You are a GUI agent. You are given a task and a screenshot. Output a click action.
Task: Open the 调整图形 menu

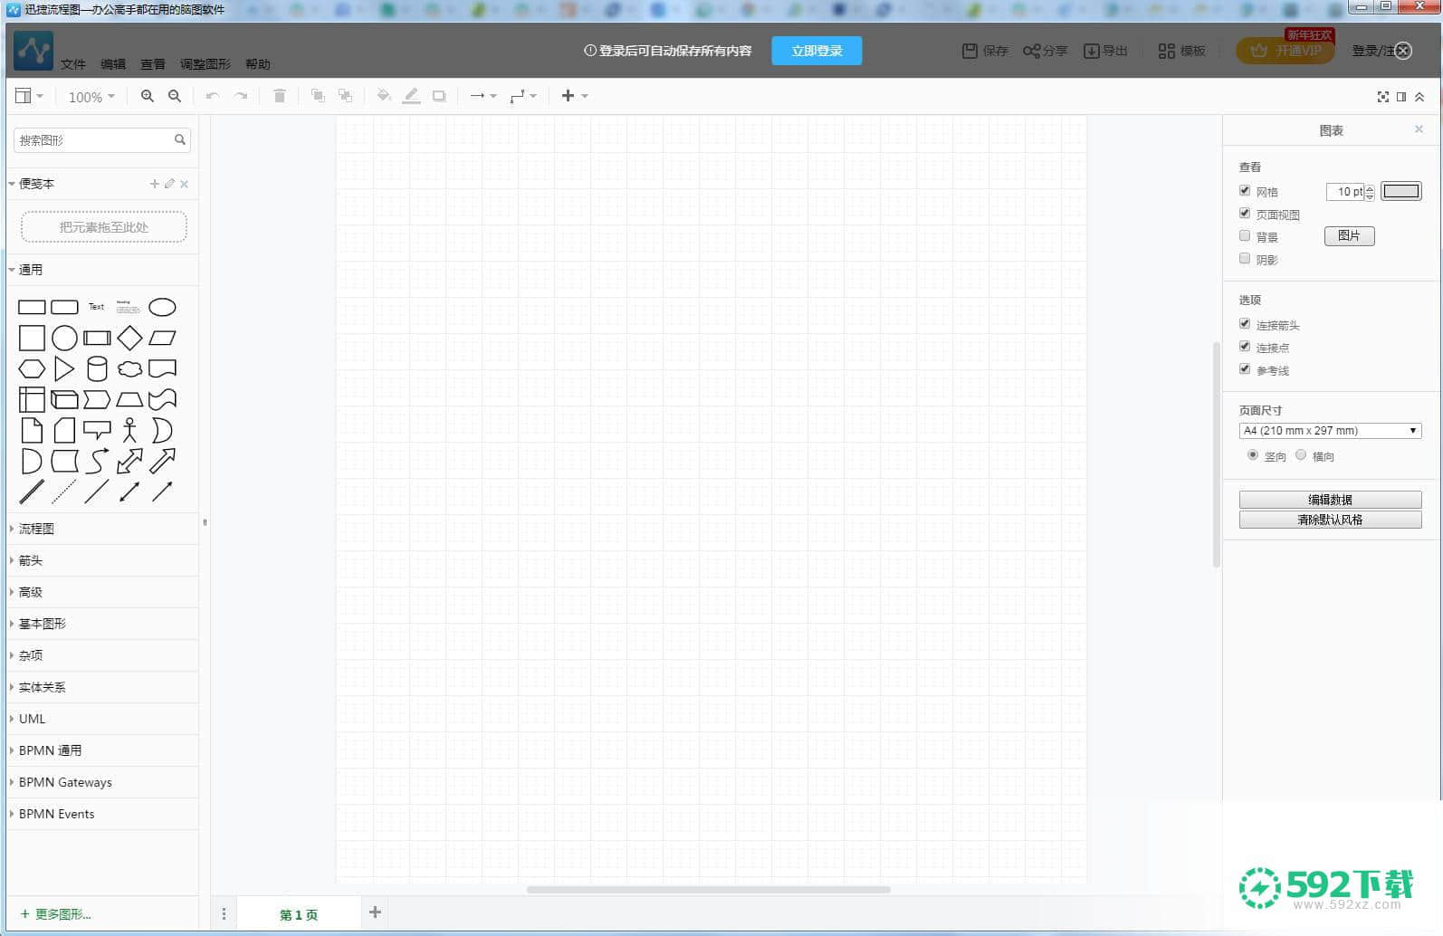[205, 64]
